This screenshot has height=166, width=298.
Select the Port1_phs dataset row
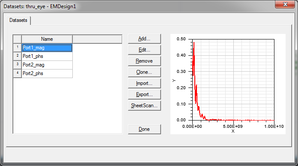pyautogui.click(x=47, y=56)
